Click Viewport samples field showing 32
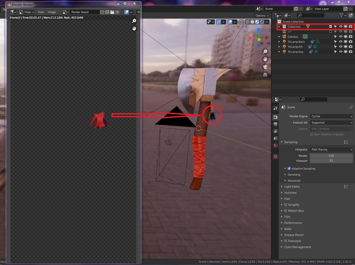This screenshot has height=265, width=355. click(331, 161)
